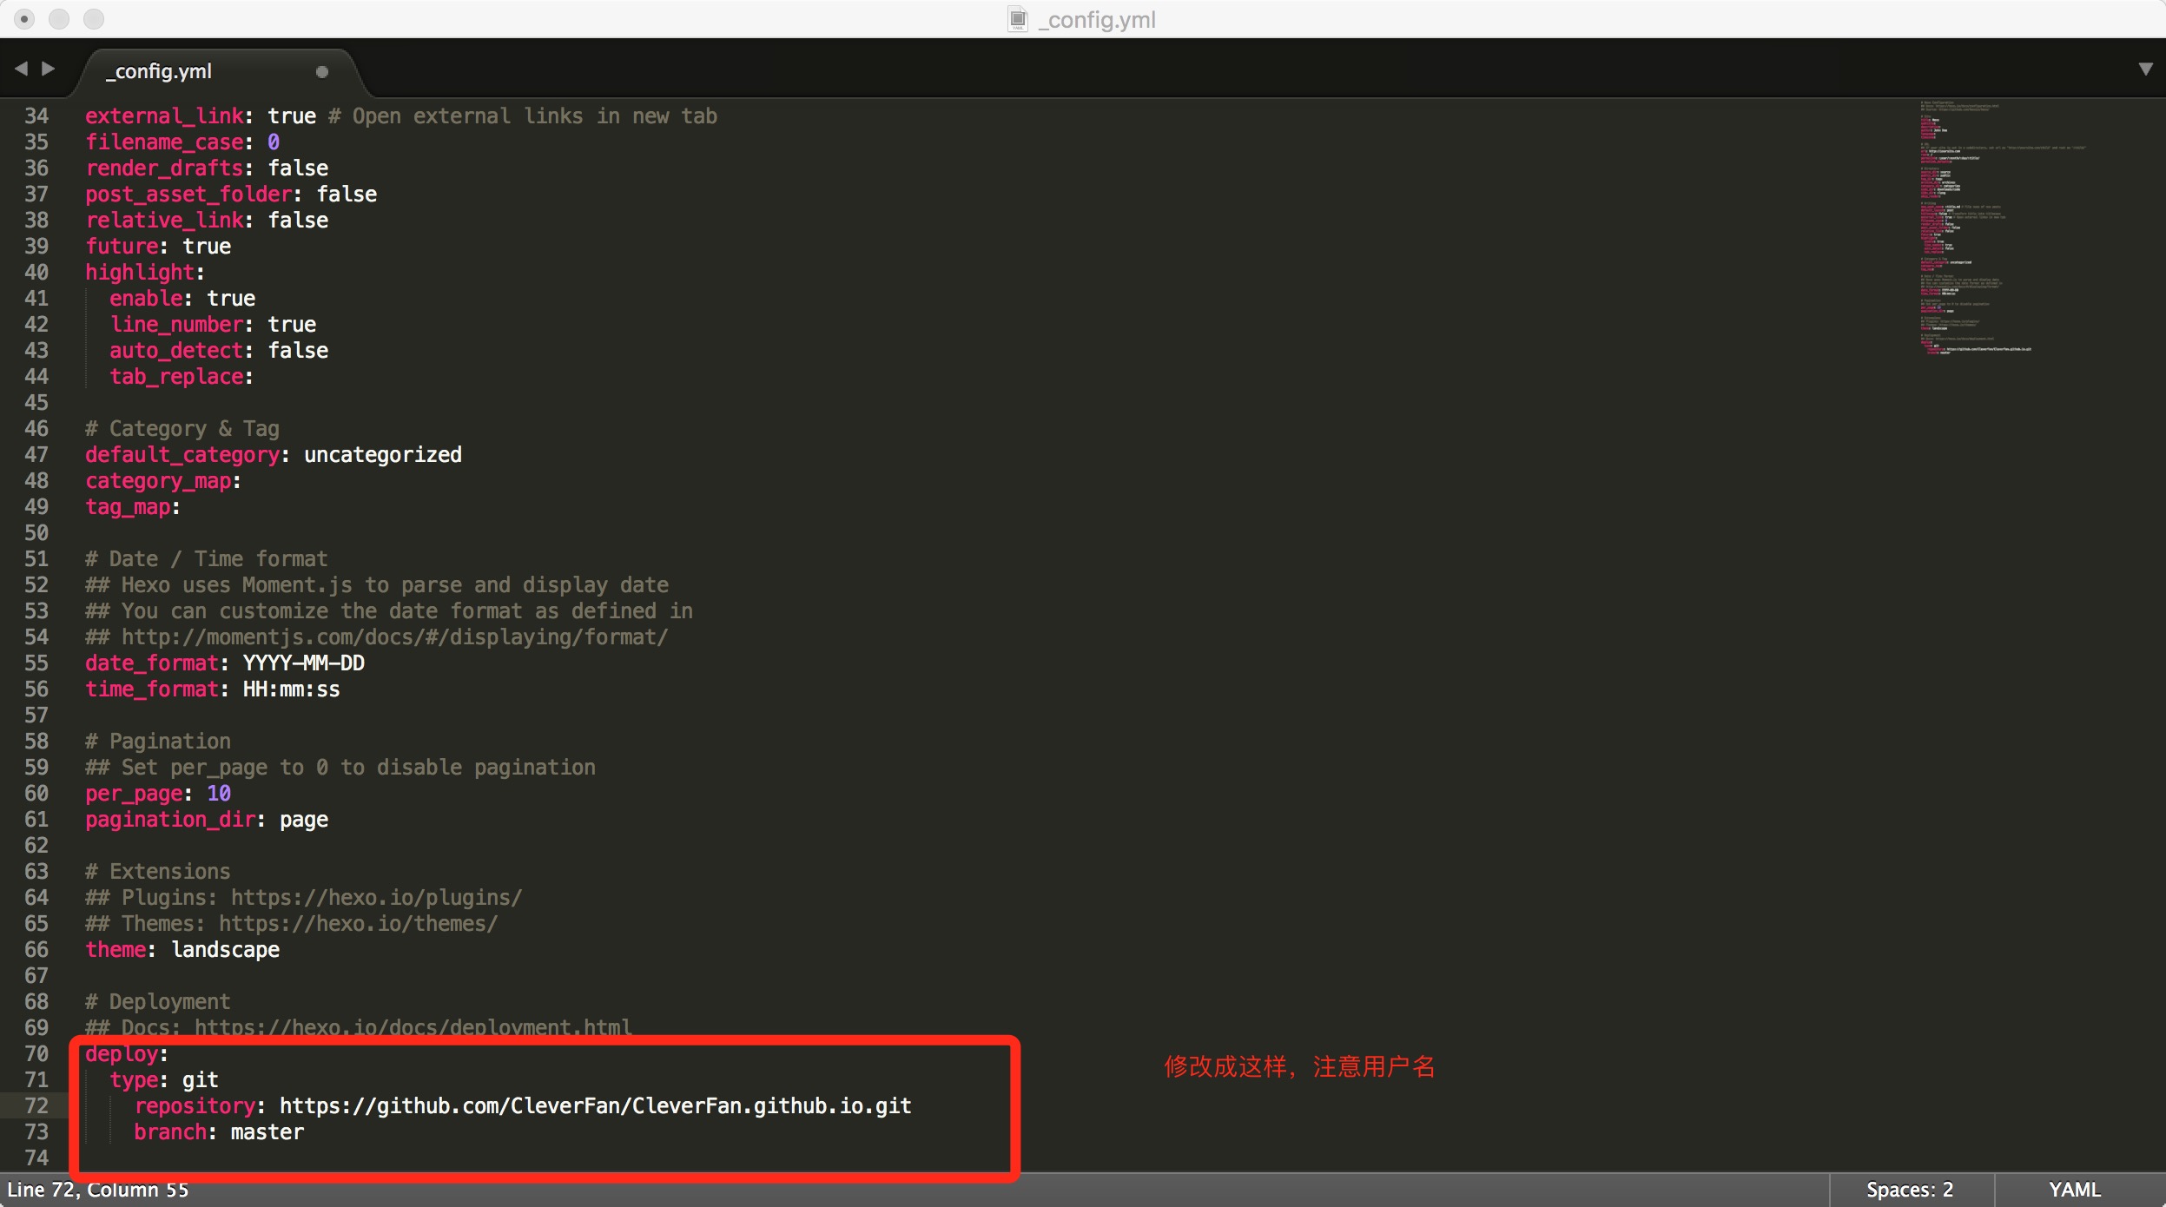Screen dimensions: 2166x1207
Task: Click the line and column status text
Action: (97, 1190)
